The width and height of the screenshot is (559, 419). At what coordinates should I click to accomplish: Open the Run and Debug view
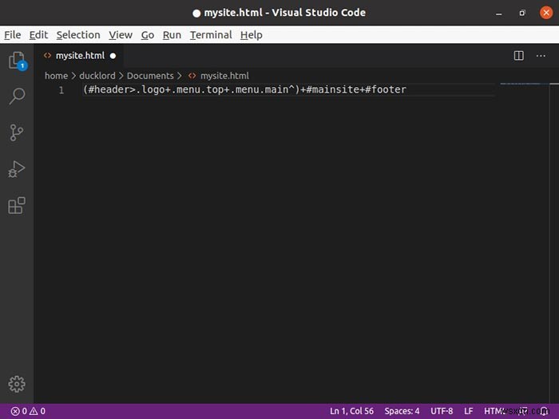tap(17, 169)
